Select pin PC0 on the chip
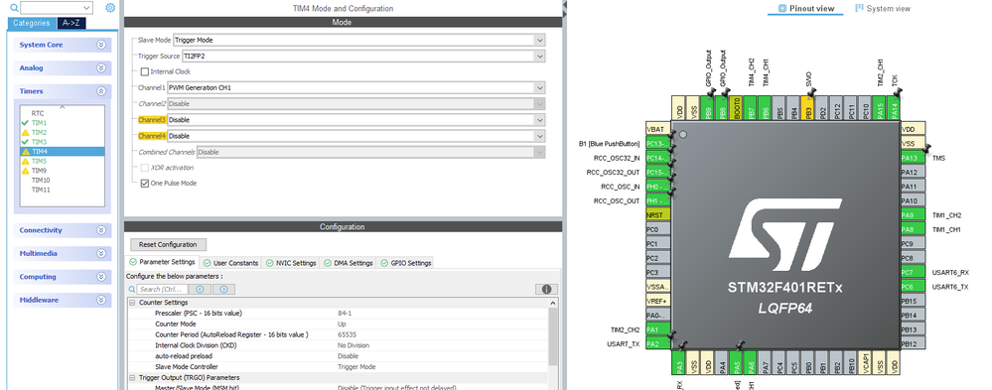Screen dimensions: 992x390 [x=658, y=229]
